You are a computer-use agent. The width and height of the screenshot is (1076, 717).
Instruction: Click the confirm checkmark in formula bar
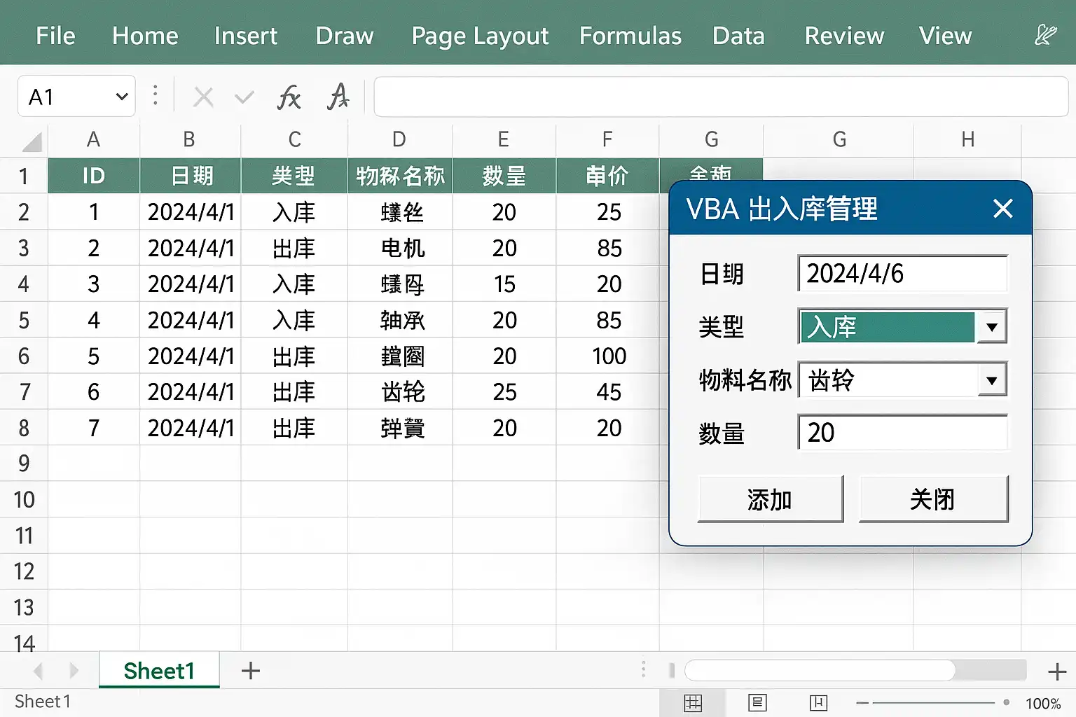[x=244, y=97]
